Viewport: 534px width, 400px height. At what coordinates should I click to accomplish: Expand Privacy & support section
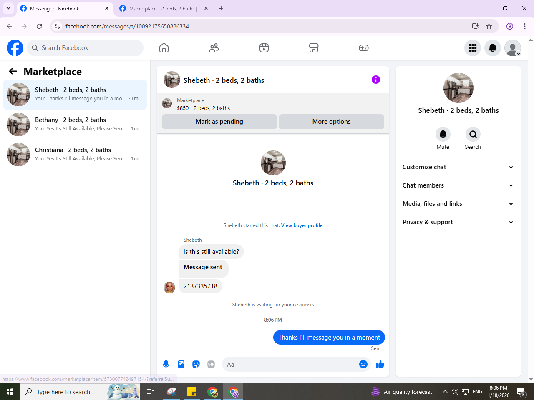click(x=458, y=222)
